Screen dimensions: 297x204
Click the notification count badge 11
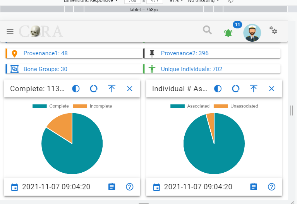coord(237,25)
